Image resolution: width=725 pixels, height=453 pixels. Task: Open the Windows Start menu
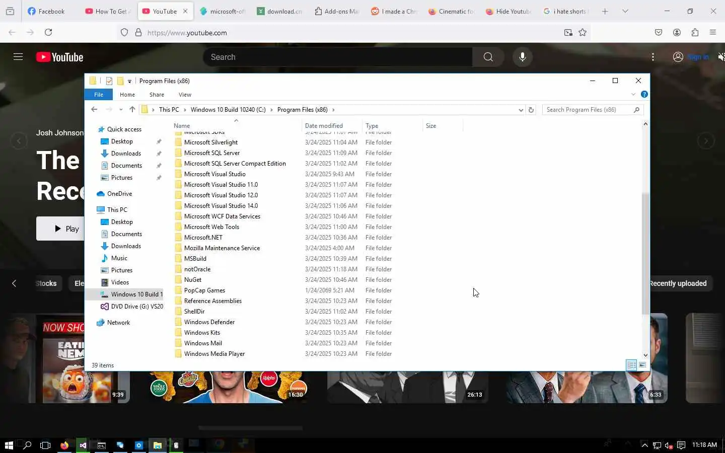9,445
